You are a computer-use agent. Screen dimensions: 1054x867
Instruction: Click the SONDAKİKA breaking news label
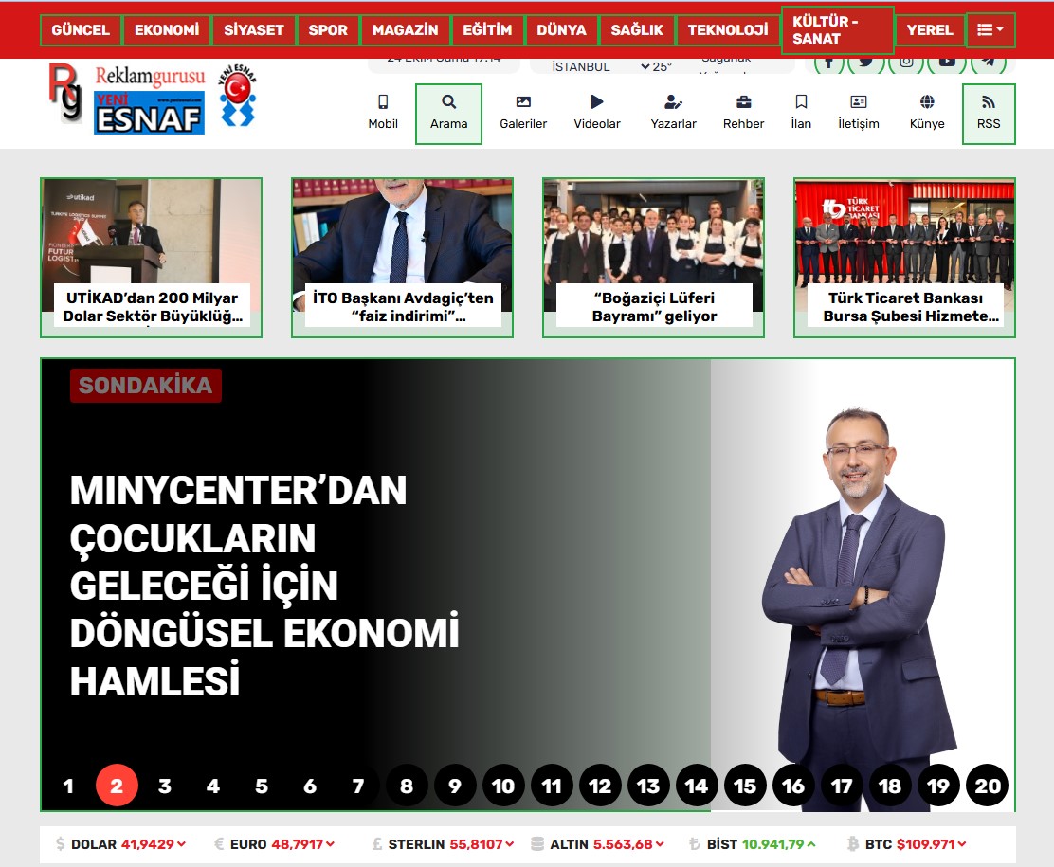click(144, 386)
